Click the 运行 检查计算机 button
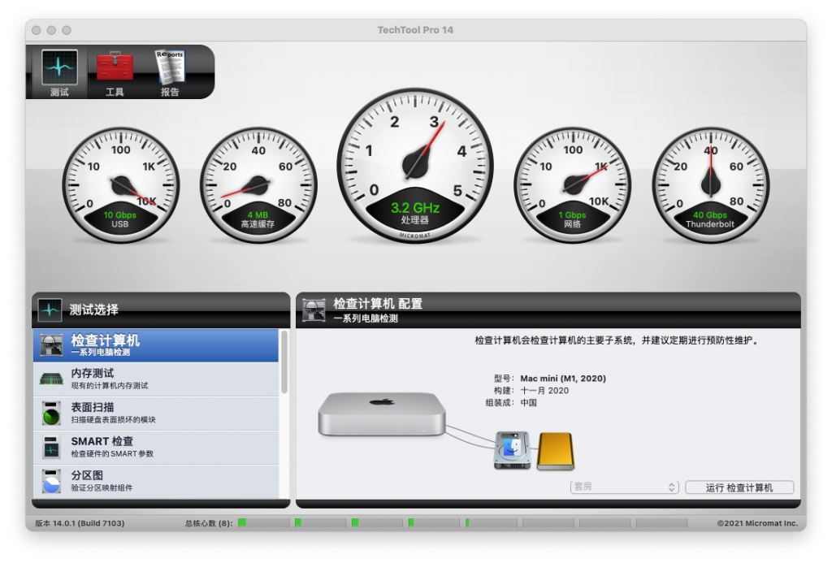This screenshot has width=832, height=563. pos(739,487)
